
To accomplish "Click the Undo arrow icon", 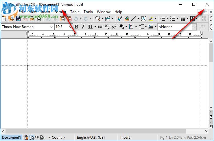I will (76, 19).
